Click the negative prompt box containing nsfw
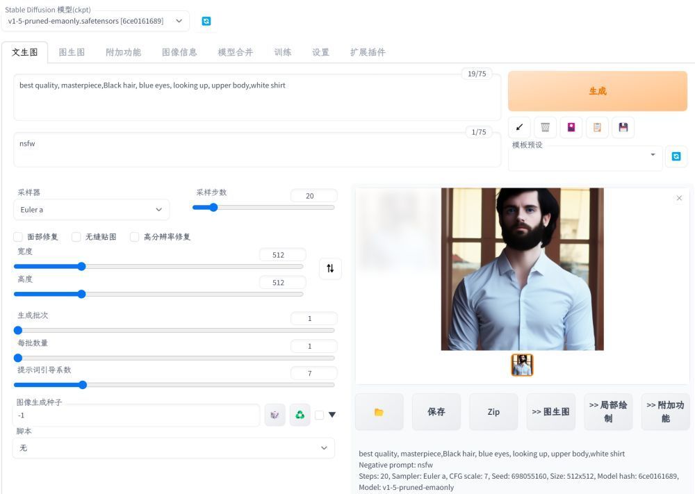Screen dimensions: 695x494 (257, 150)
